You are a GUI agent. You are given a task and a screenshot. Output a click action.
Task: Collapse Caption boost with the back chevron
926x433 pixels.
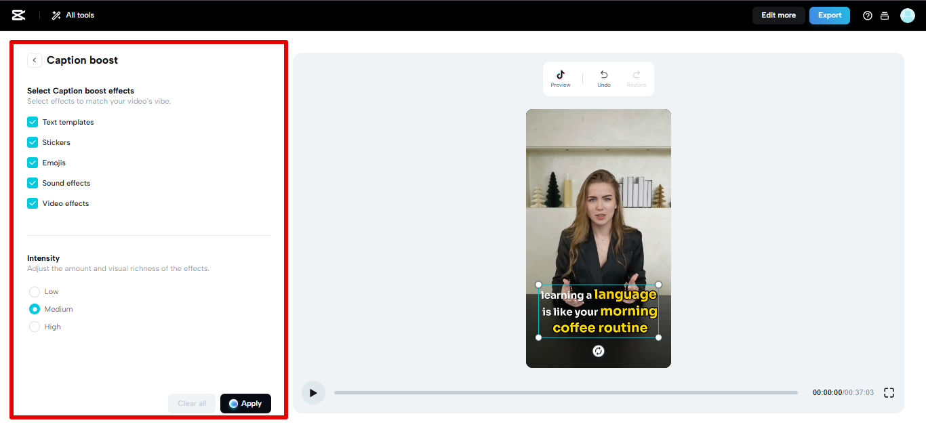pyautogui.click(x=35, y=60)
